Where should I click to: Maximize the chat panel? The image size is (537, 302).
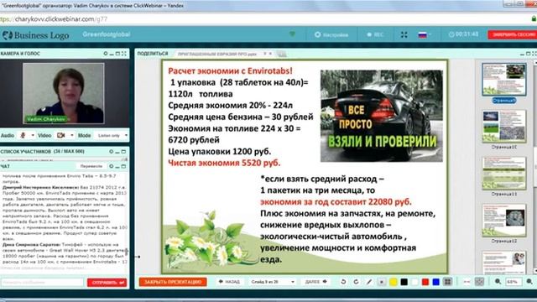point(123,166)
